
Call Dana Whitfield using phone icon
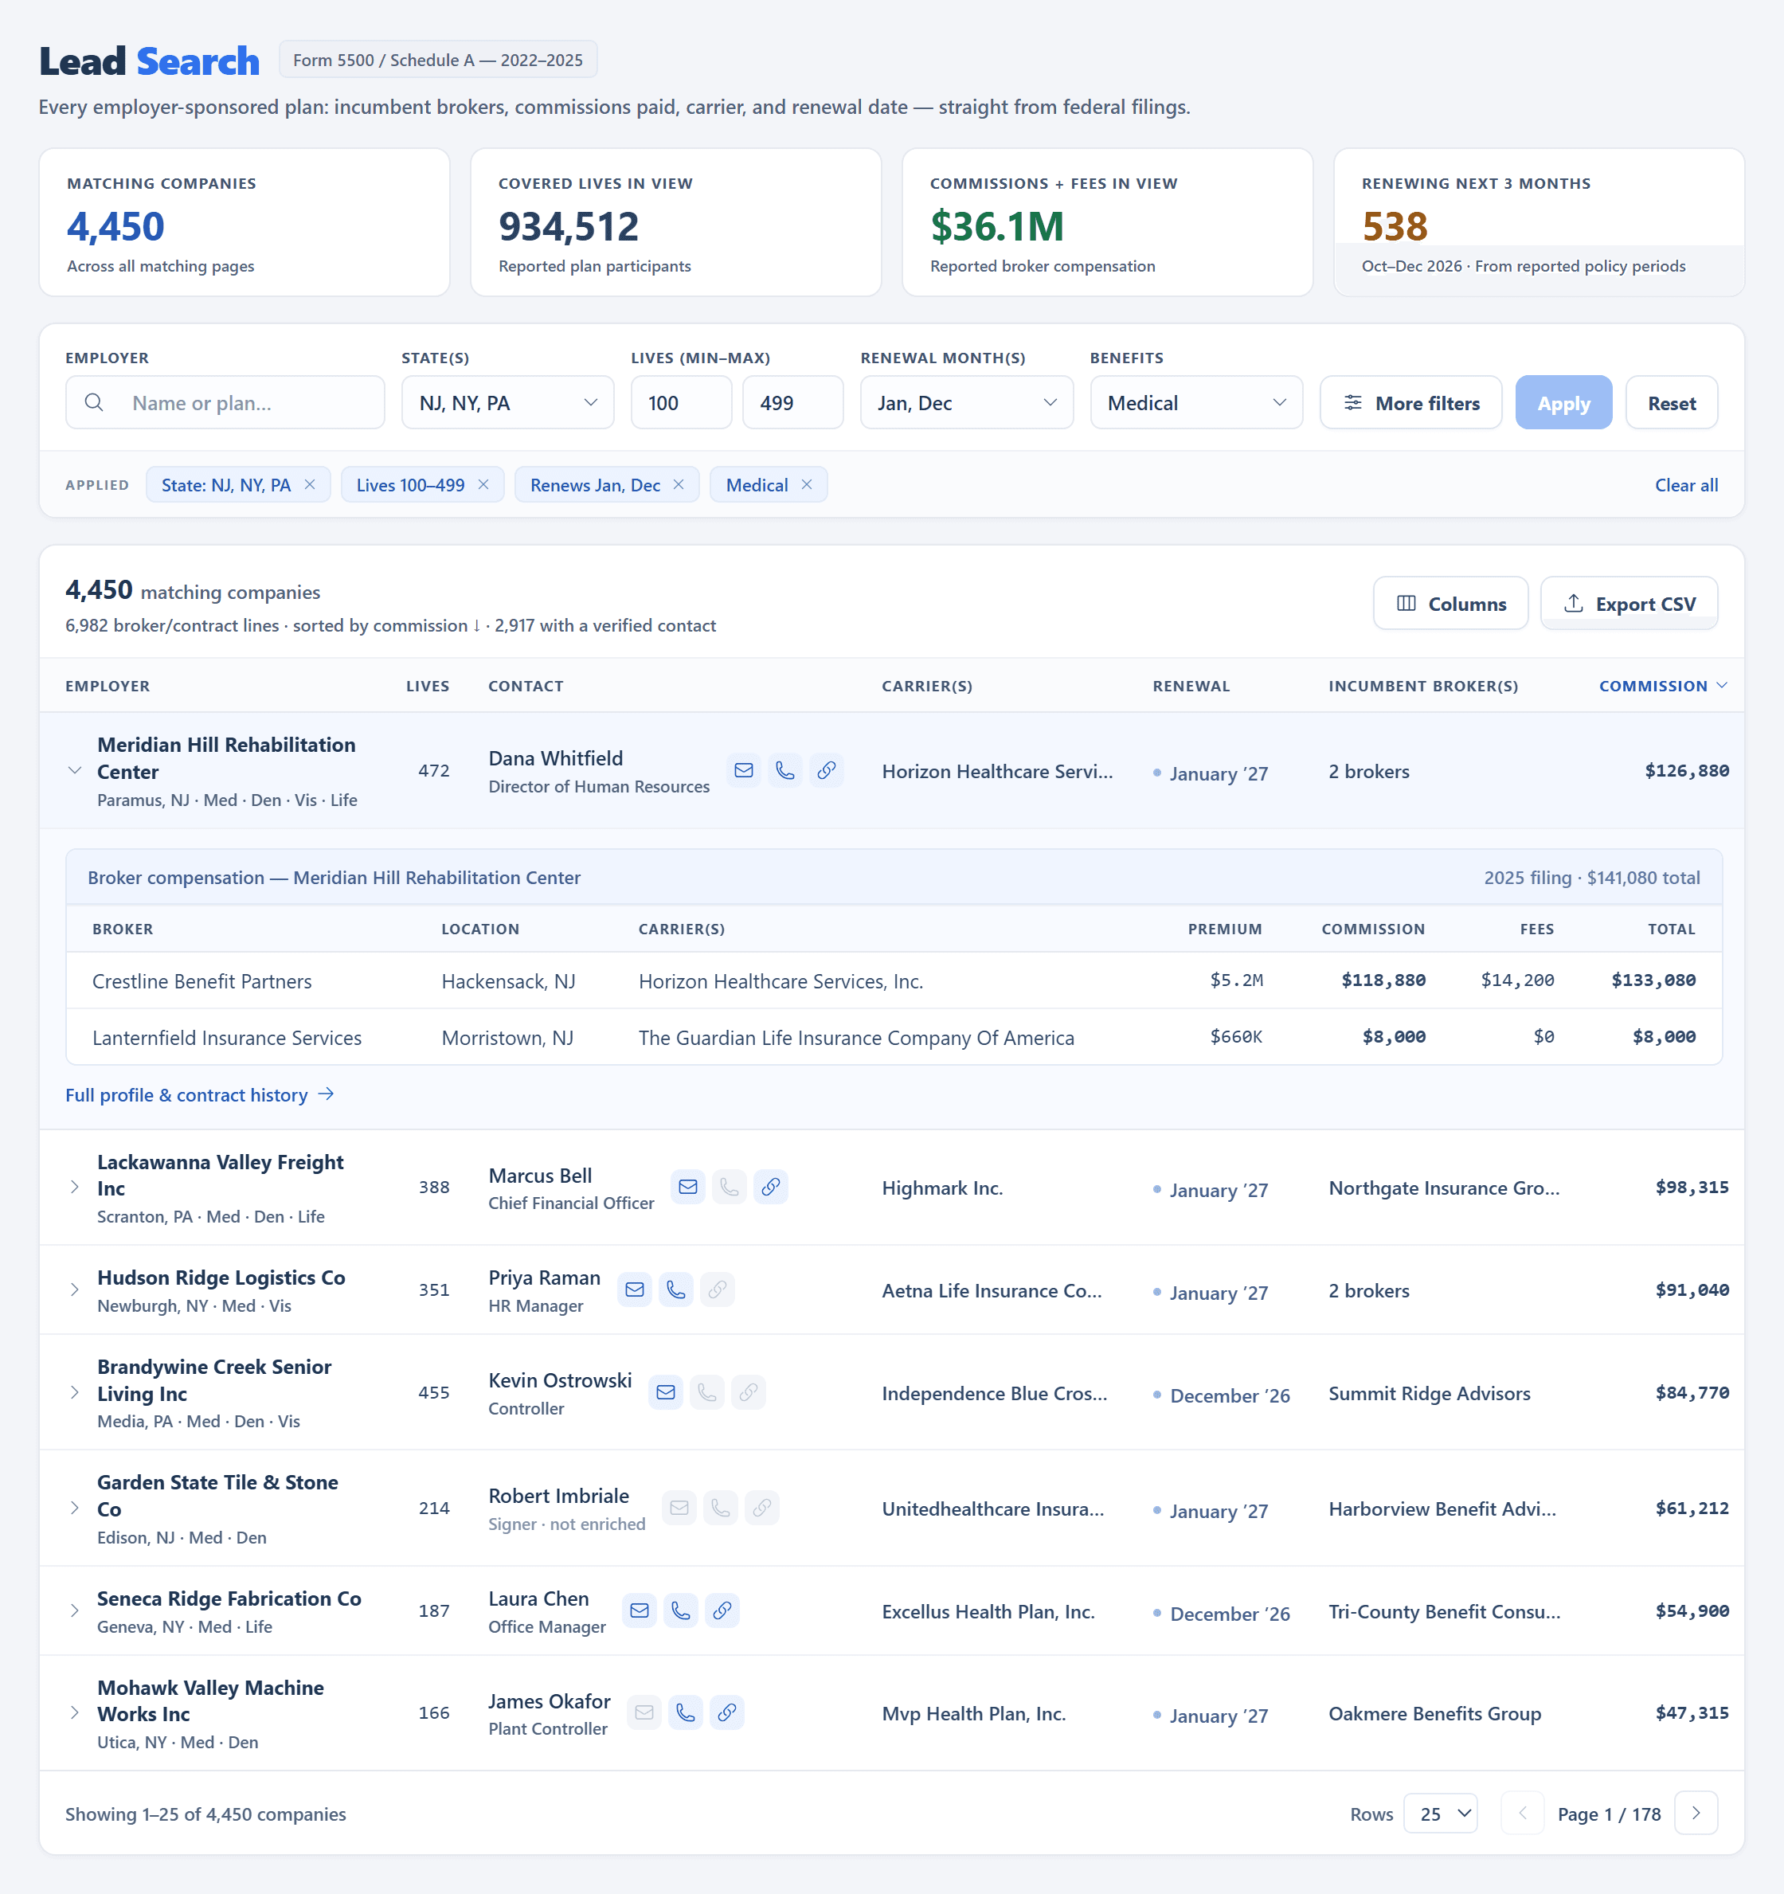coord(784,771)
